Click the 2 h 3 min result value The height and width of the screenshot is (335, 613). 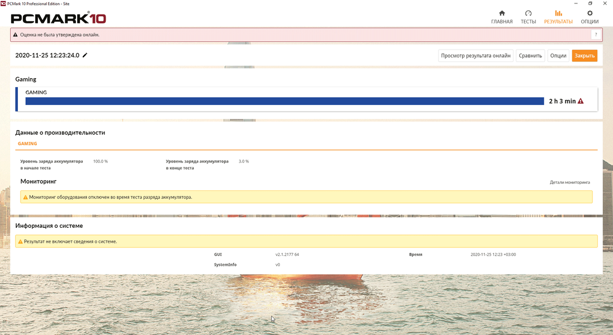[562, 101]
